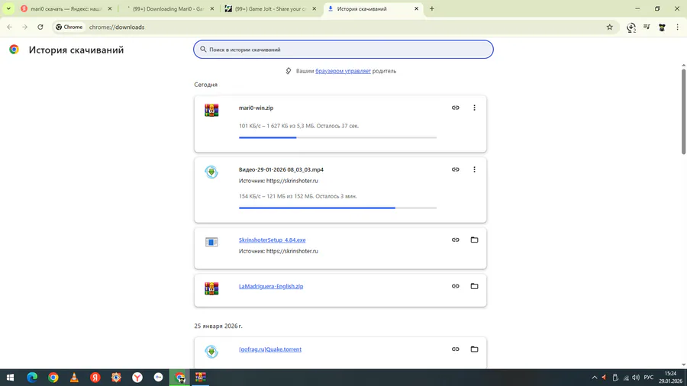Copy download link for mari0-win.zip

pos(455,108)
